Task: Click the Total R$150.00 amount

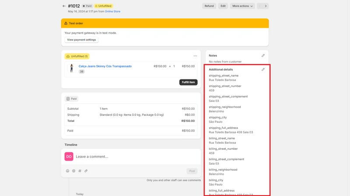Action: coord(188,121)
